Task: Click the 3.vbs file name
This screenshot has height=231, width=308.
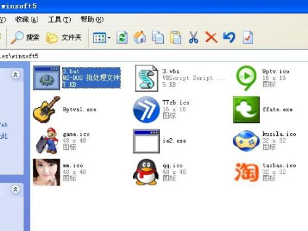Action: coord(171,71)
